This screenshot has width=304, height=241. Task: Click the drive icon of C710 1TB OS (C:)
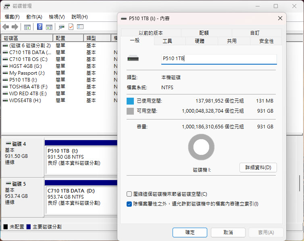click(x=5, y=59)
